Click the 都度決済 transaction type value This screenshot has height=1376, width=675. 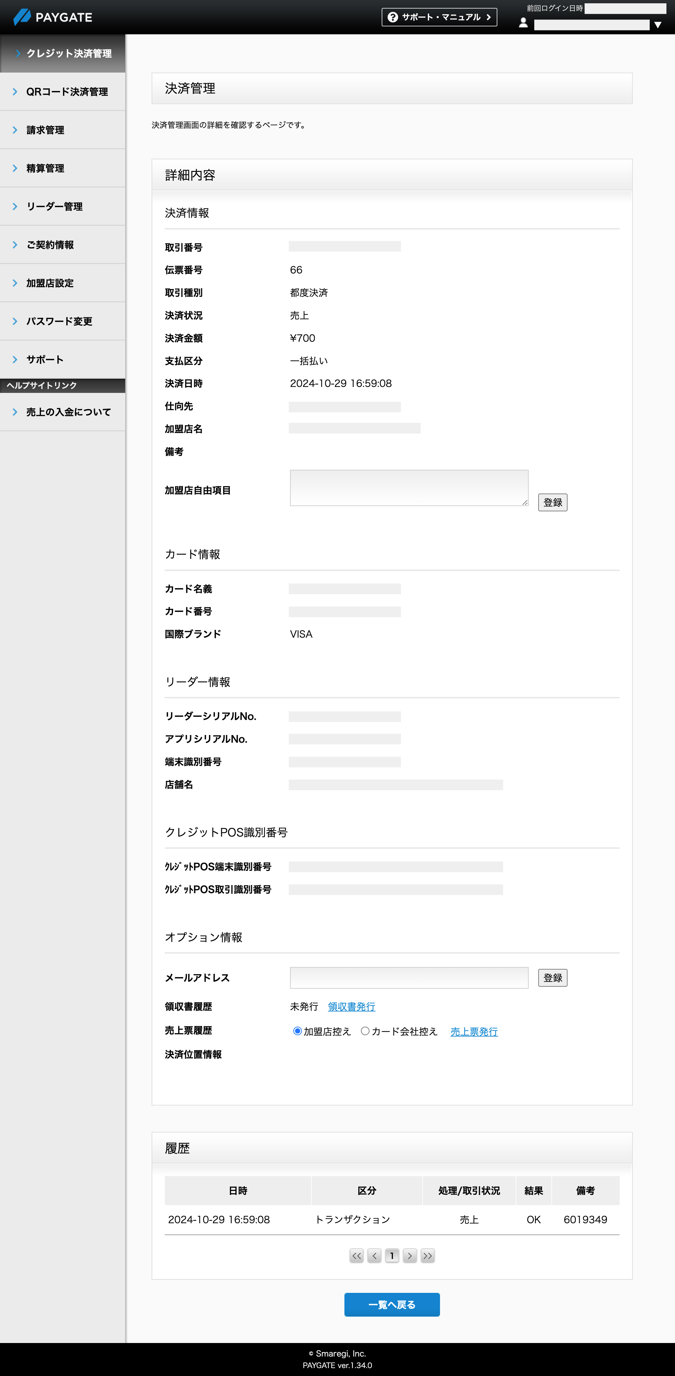coord(309,293)
